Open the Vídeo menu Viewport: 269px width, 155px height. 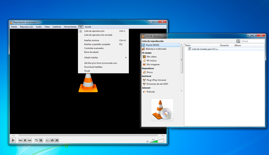point(47,27)
